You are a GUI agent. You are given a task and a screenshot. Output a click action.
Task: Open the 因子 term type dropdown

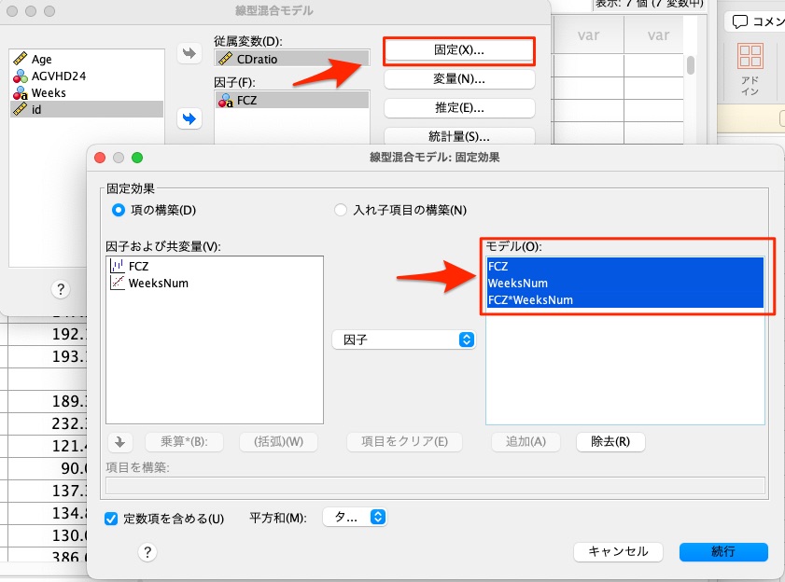[403, 340]
